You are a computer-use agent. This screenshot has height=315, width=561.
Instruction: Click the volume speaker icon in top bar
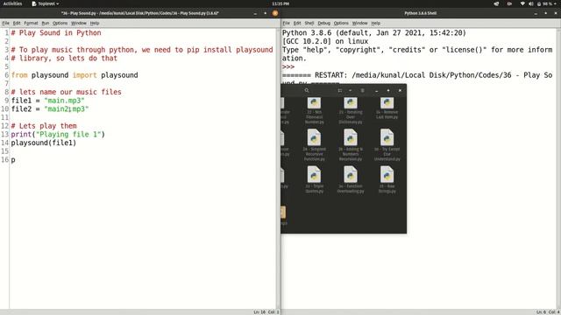[x=531, y=3]
